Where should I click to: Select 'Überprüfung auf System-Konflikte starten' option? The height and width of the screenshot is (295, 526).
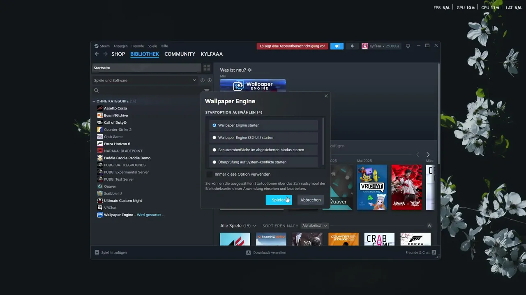tap(263, 162)
